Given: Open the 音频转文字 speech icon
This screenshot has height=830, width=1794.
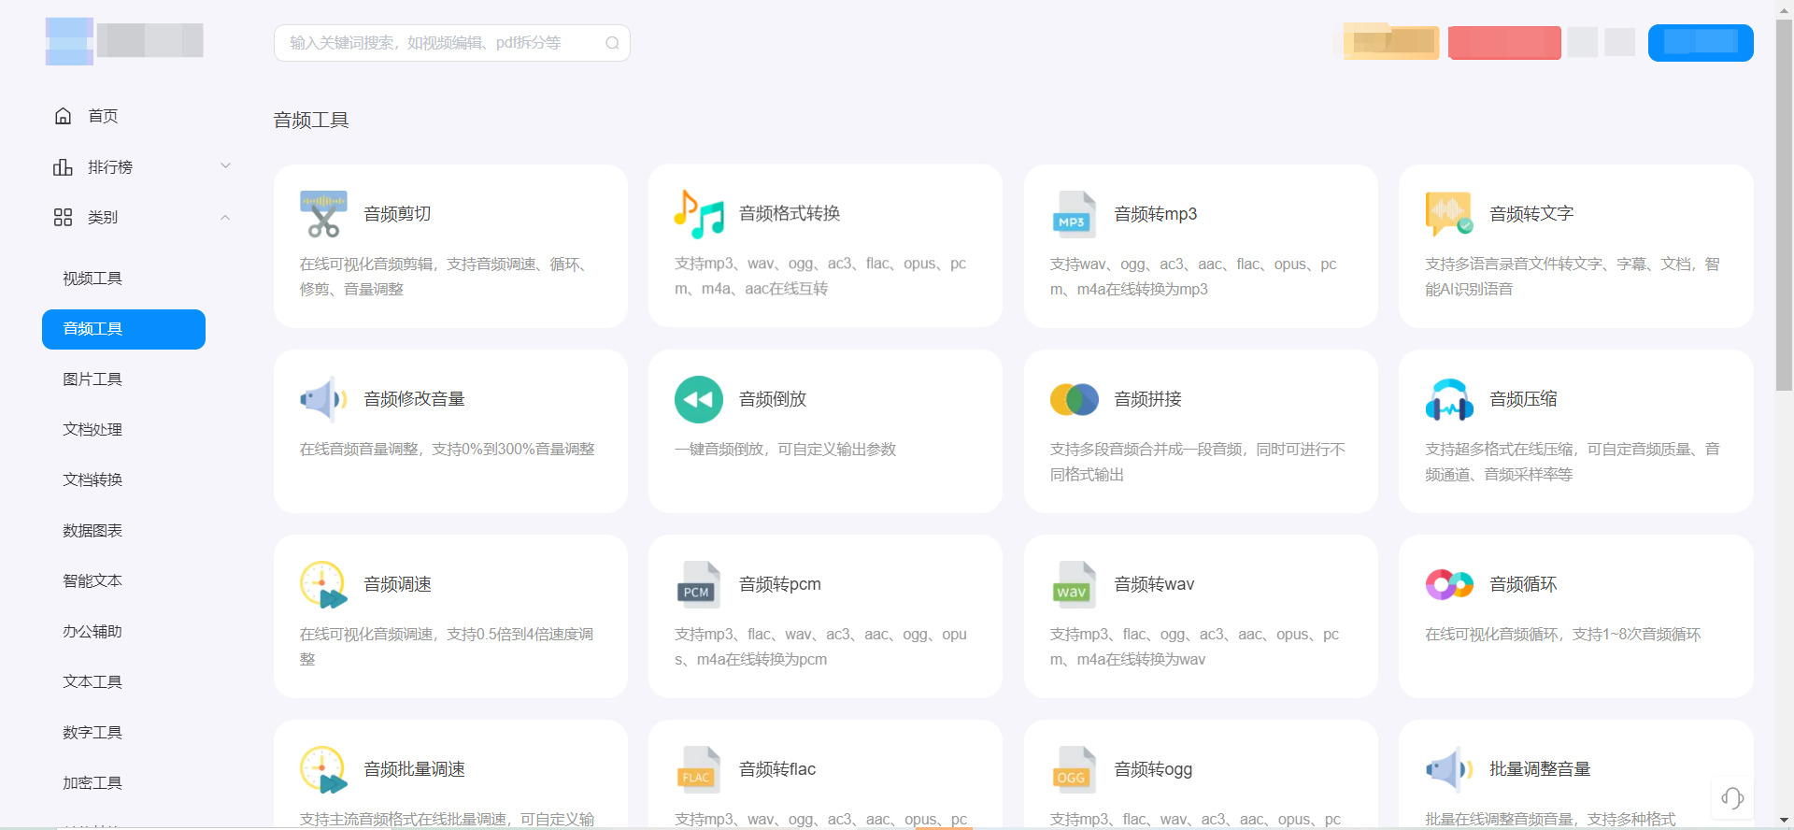Looking at the screenshot, I should [1449, 214].
